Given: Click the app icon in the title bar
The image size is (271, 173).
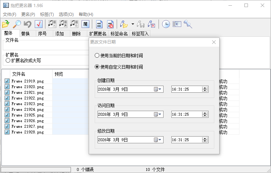Looking at the screenshot, I should click(6, 6).
